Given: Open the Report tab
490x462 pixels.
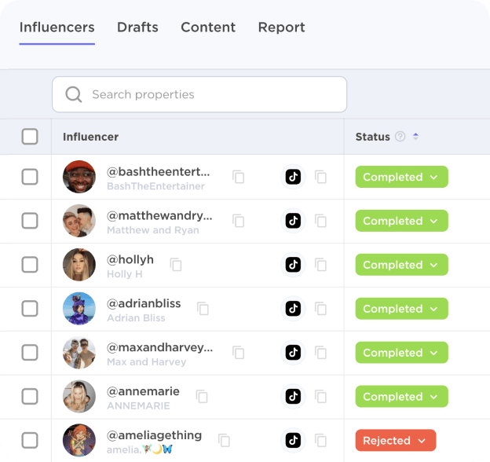Looking at the screenshot, I should tap(281, 27).
